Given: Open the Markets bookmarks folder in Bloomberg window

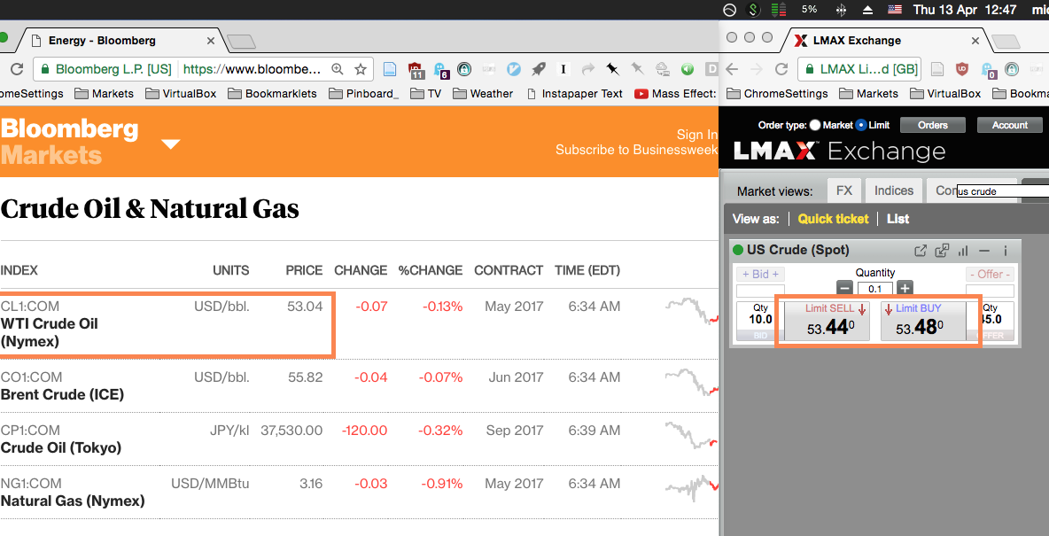Looking at the screenshot, I should 104,93.
